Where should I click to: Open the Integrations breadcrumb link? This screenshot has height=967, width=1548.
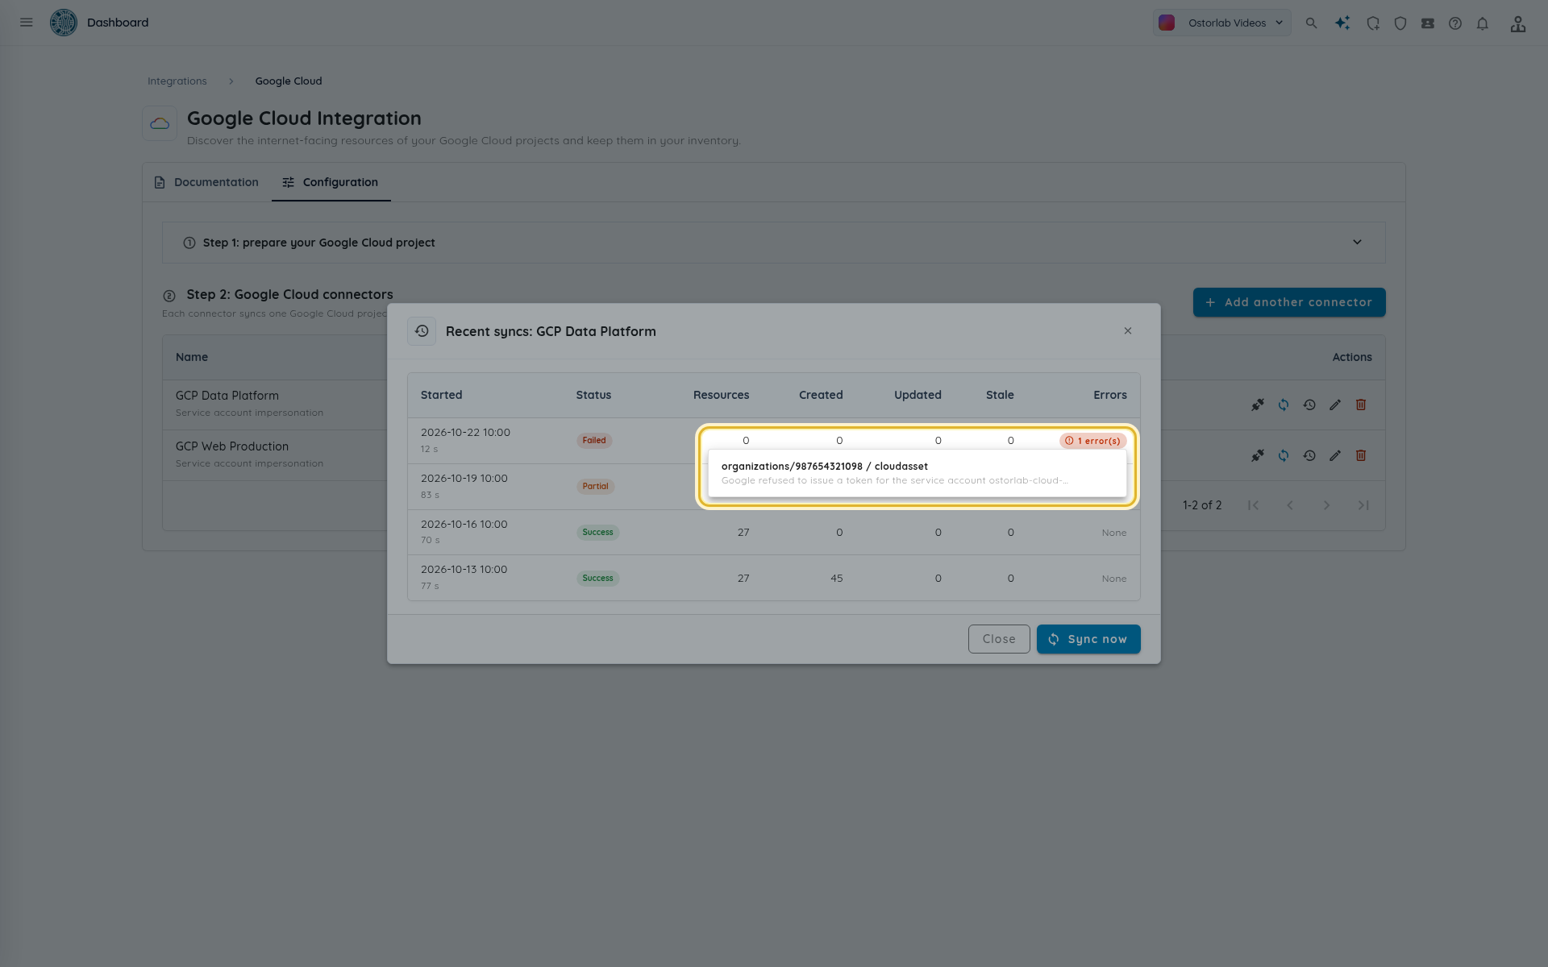click(x=177, y=81)
